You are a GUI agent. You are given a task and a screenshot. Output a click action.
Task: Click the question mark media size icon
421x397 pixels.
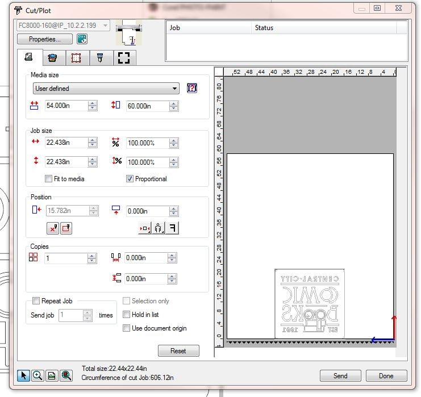coord(191,88)
